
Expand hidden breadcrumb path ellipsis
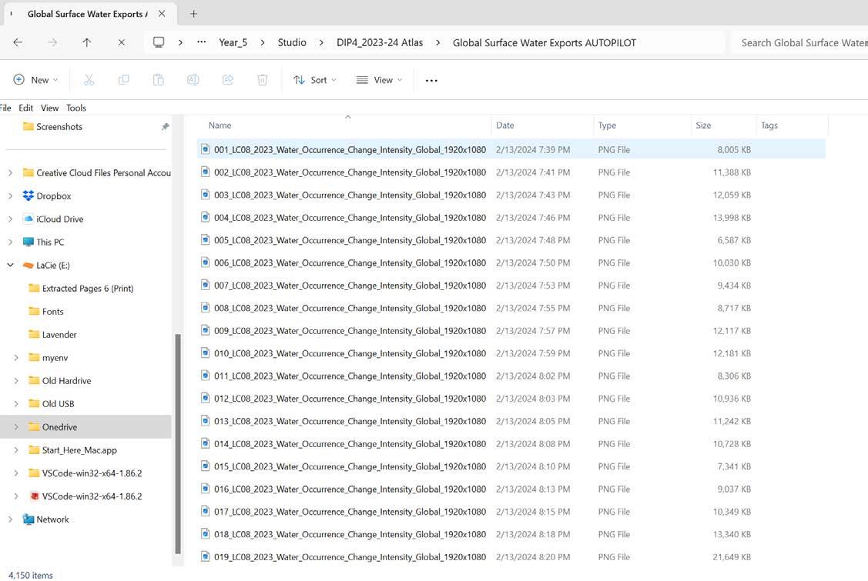202,42
